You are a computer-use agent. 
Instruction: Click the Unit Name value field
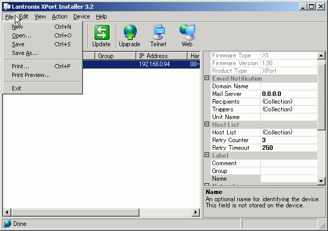289,117
